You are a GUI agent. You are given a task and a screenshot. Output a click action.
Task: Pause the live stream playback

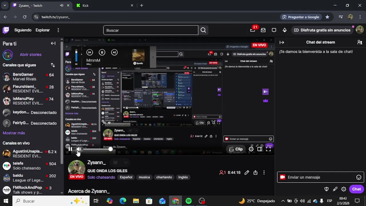pos(70,149)
